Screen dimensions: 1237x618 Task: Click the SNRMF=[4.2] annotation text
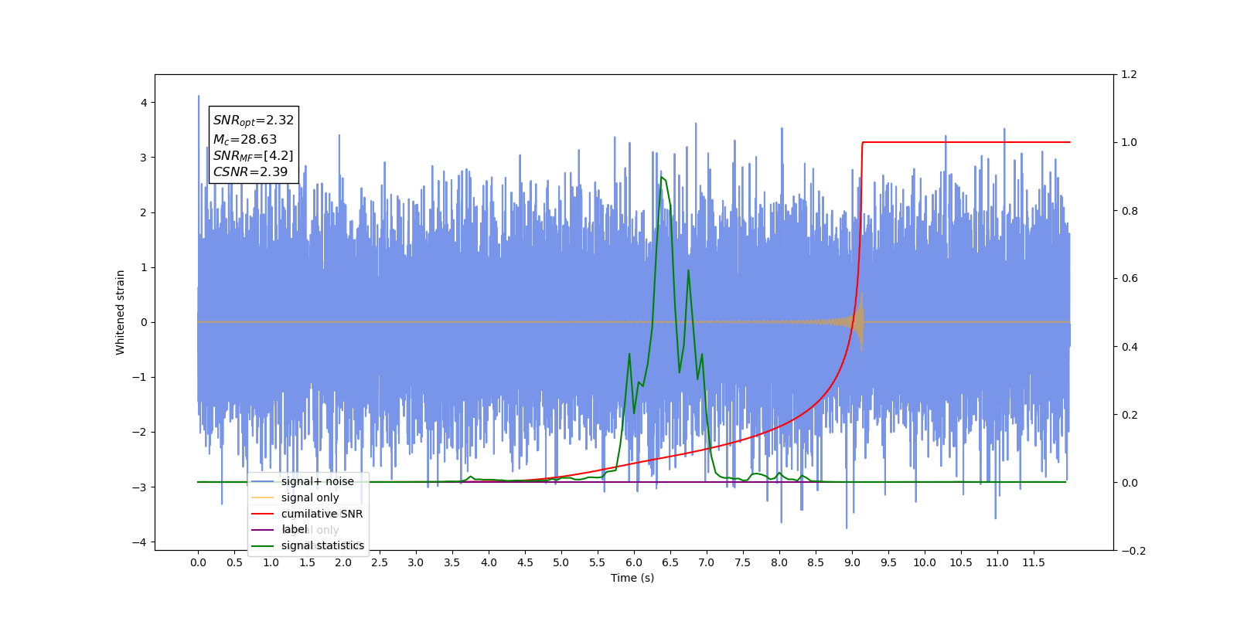254,156
